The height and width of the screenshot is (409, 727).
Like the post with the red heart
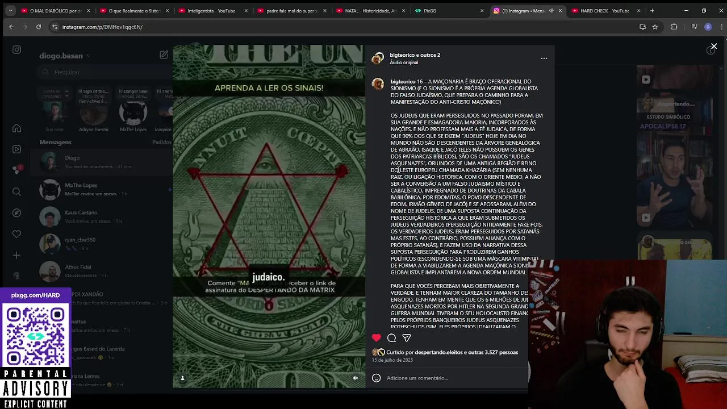(376, 337)
